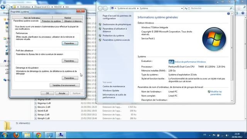Open Windows Explorer taskbar icon
Image resolution: width=247 pixels, height=139 pixels.
pos(27,135)
